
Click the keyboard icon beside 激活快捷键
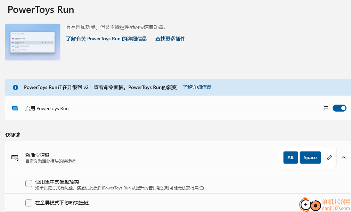[x=15, y=157]
